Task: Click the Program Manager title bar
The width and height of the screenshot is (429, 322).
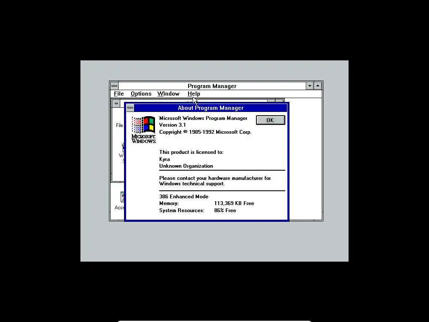Action: pos(212,86)
